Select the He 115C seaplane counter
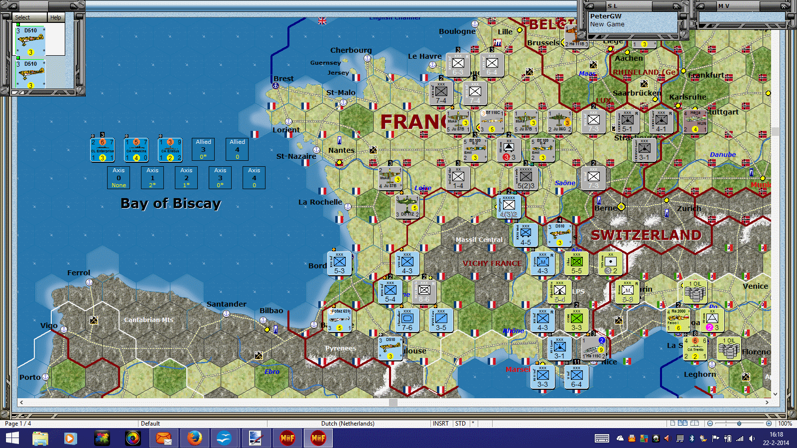Screen dimensions: 797x448 click(593, 348)
